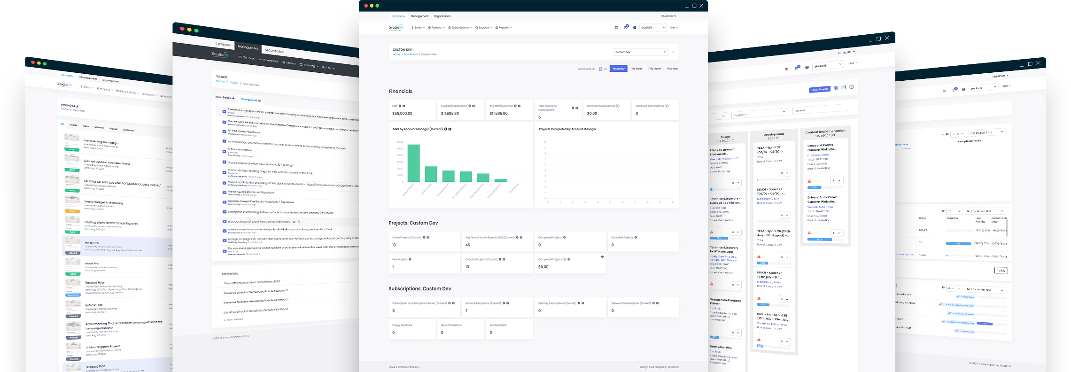Click the Search field on the projects board

pos(820,109)
